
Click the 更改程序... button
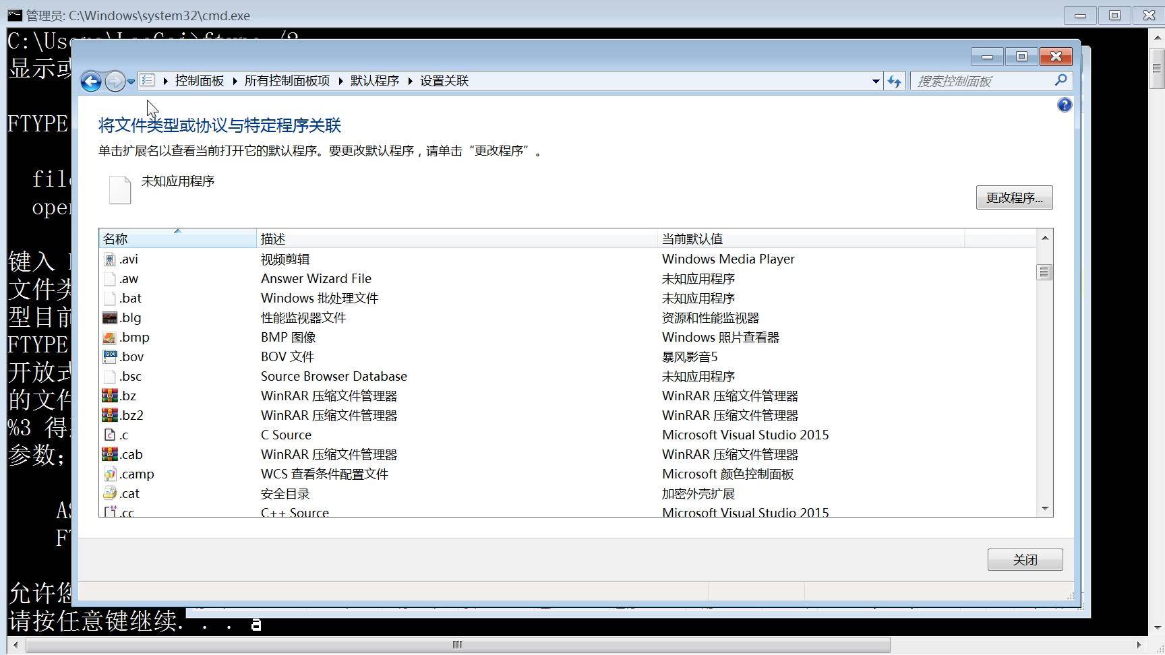pos(1015,197)
